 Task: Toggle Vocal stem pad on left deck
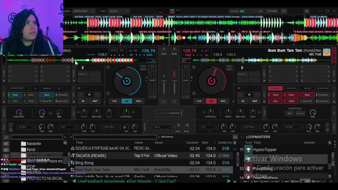click(x=15, y=95)
